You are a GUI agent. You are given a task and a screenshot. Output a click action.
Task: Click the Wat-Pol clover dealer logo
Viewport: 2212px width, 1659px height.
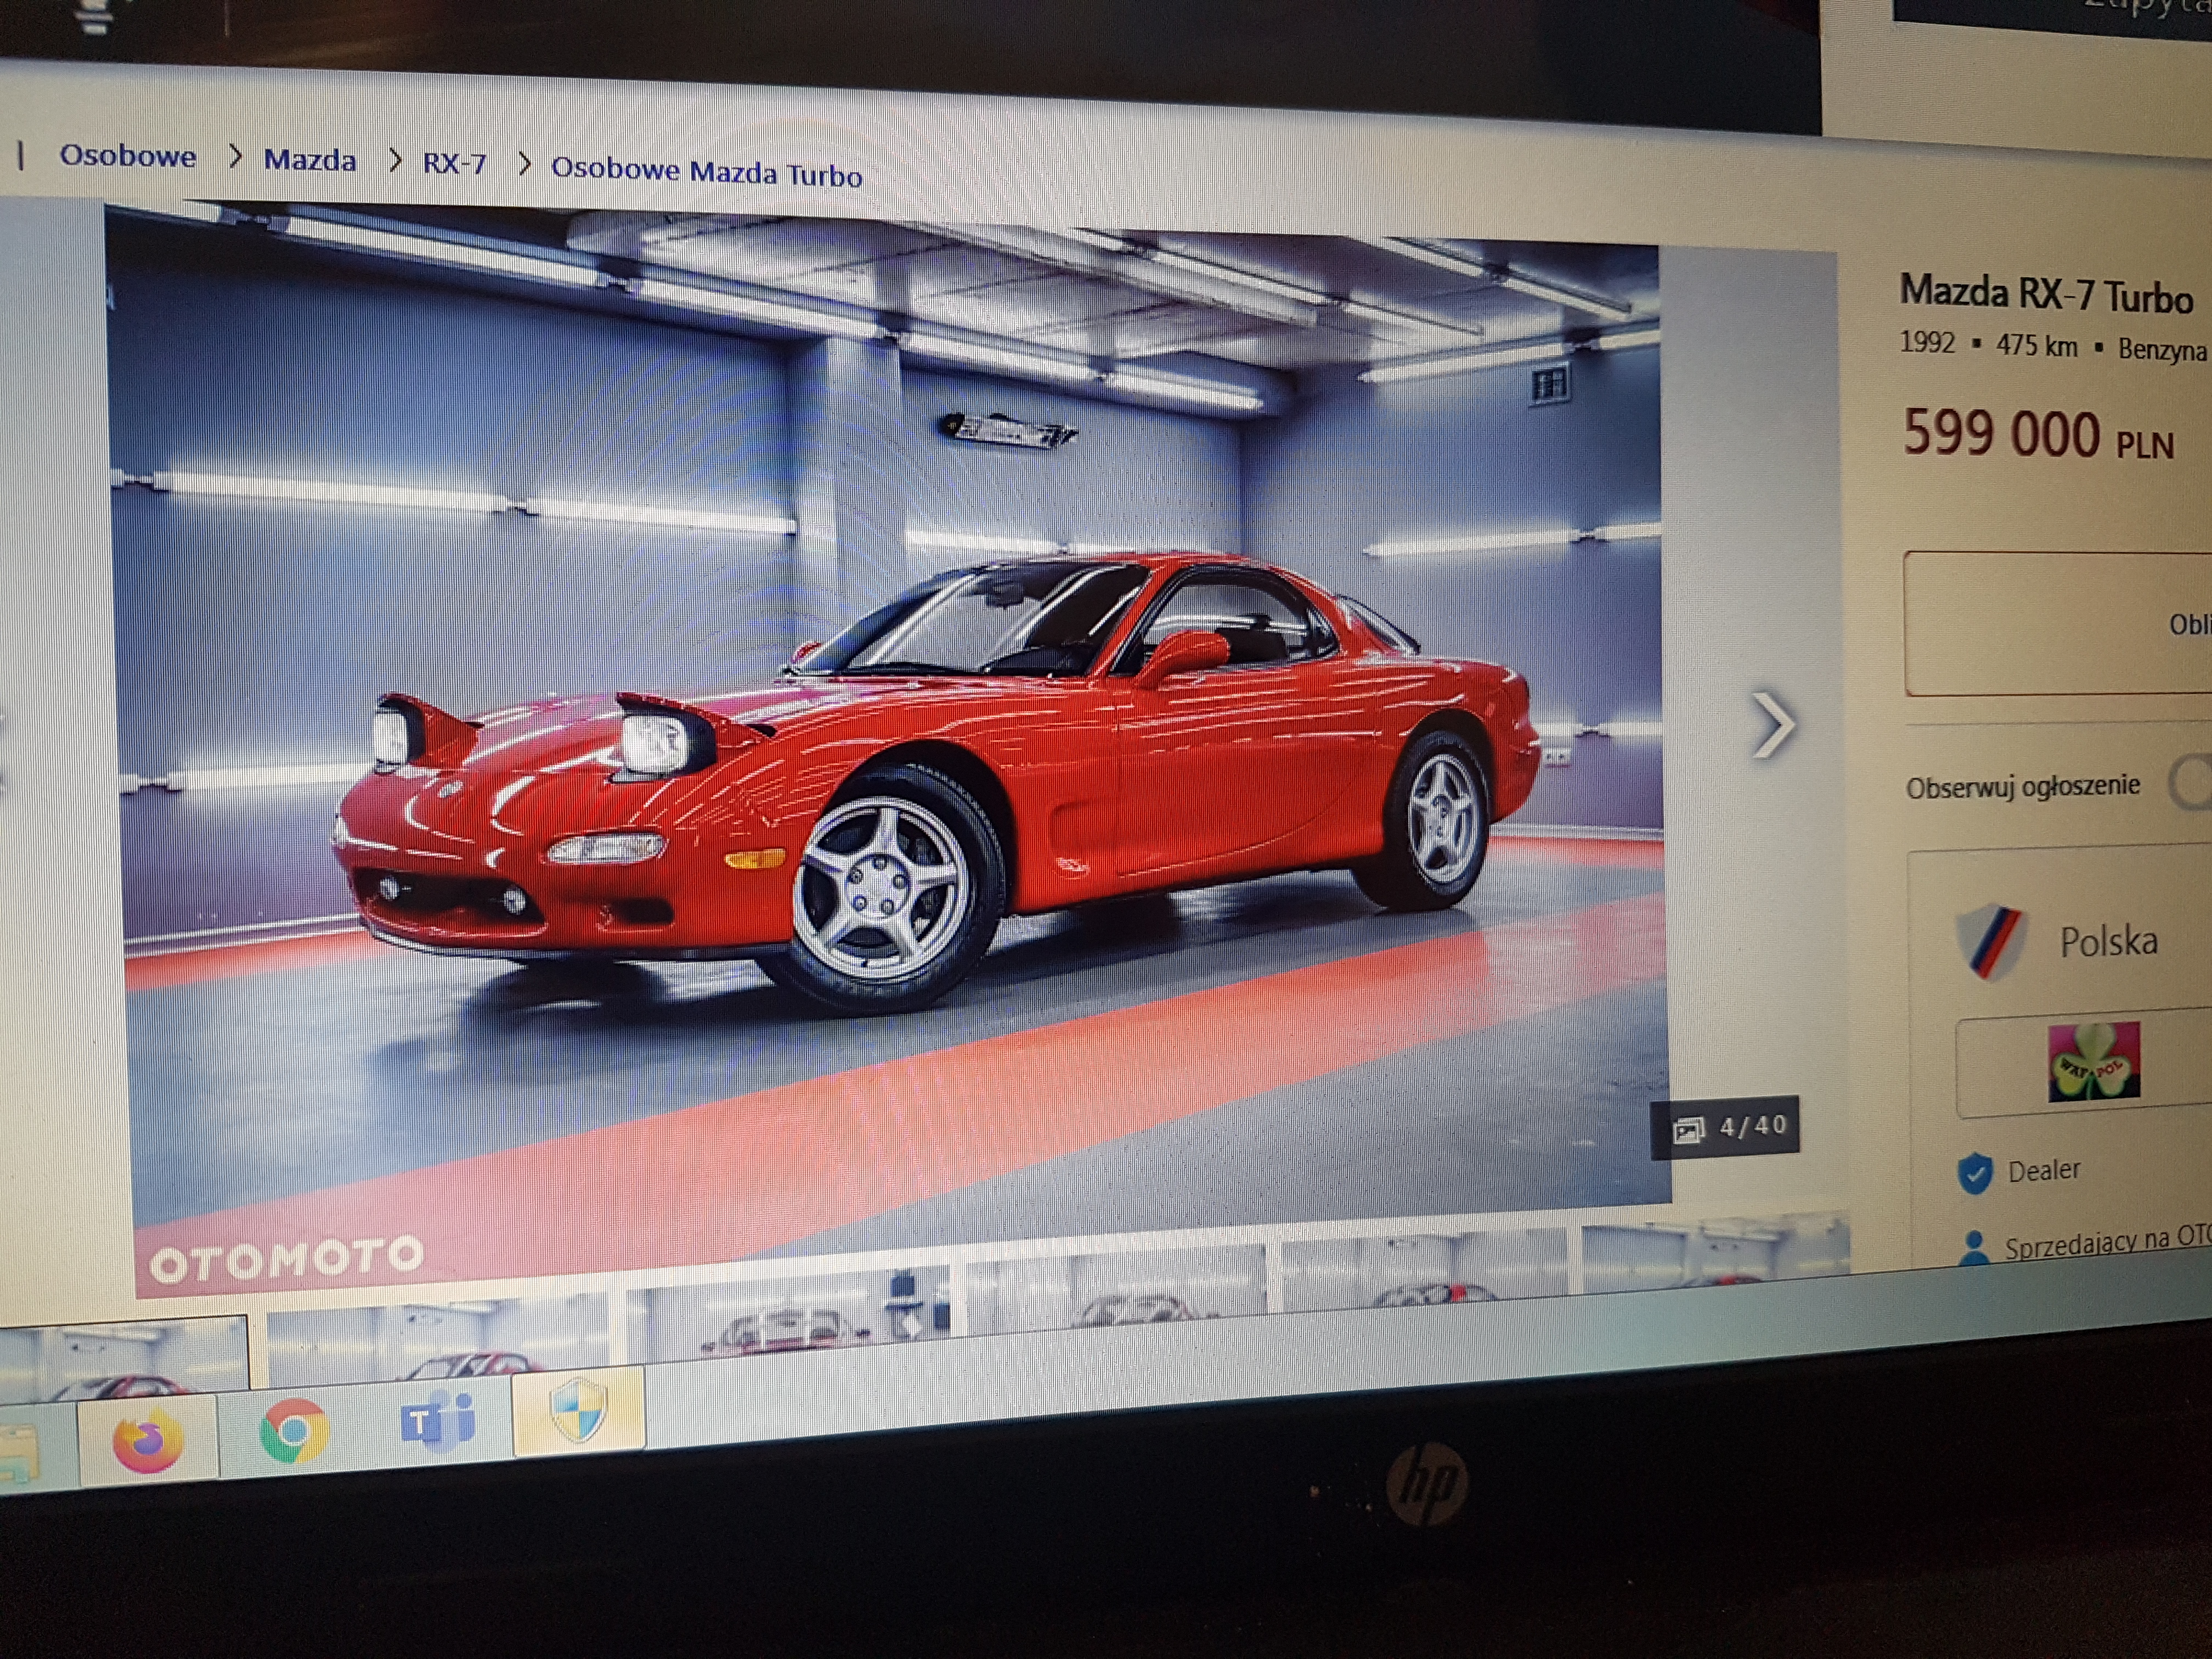[2093, 1062]
